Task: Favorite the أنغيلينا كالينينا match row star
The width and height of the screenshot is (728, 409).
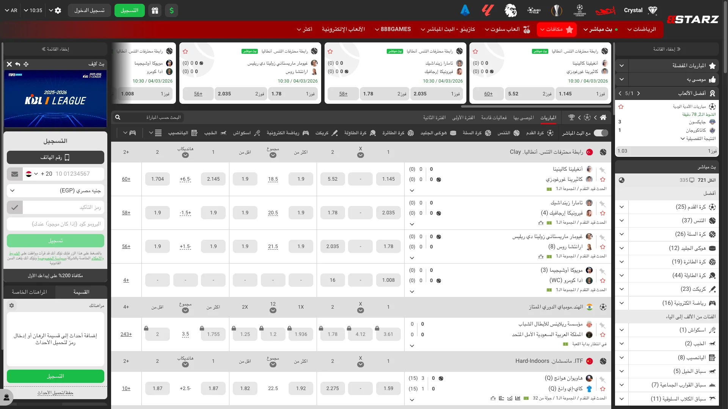Action: (603, 180)
